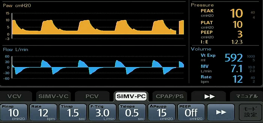Click the fast-forward arrows in mode tab row
Image resolution: width=263 pixels, height=123 pixels.
pos(209,96)
